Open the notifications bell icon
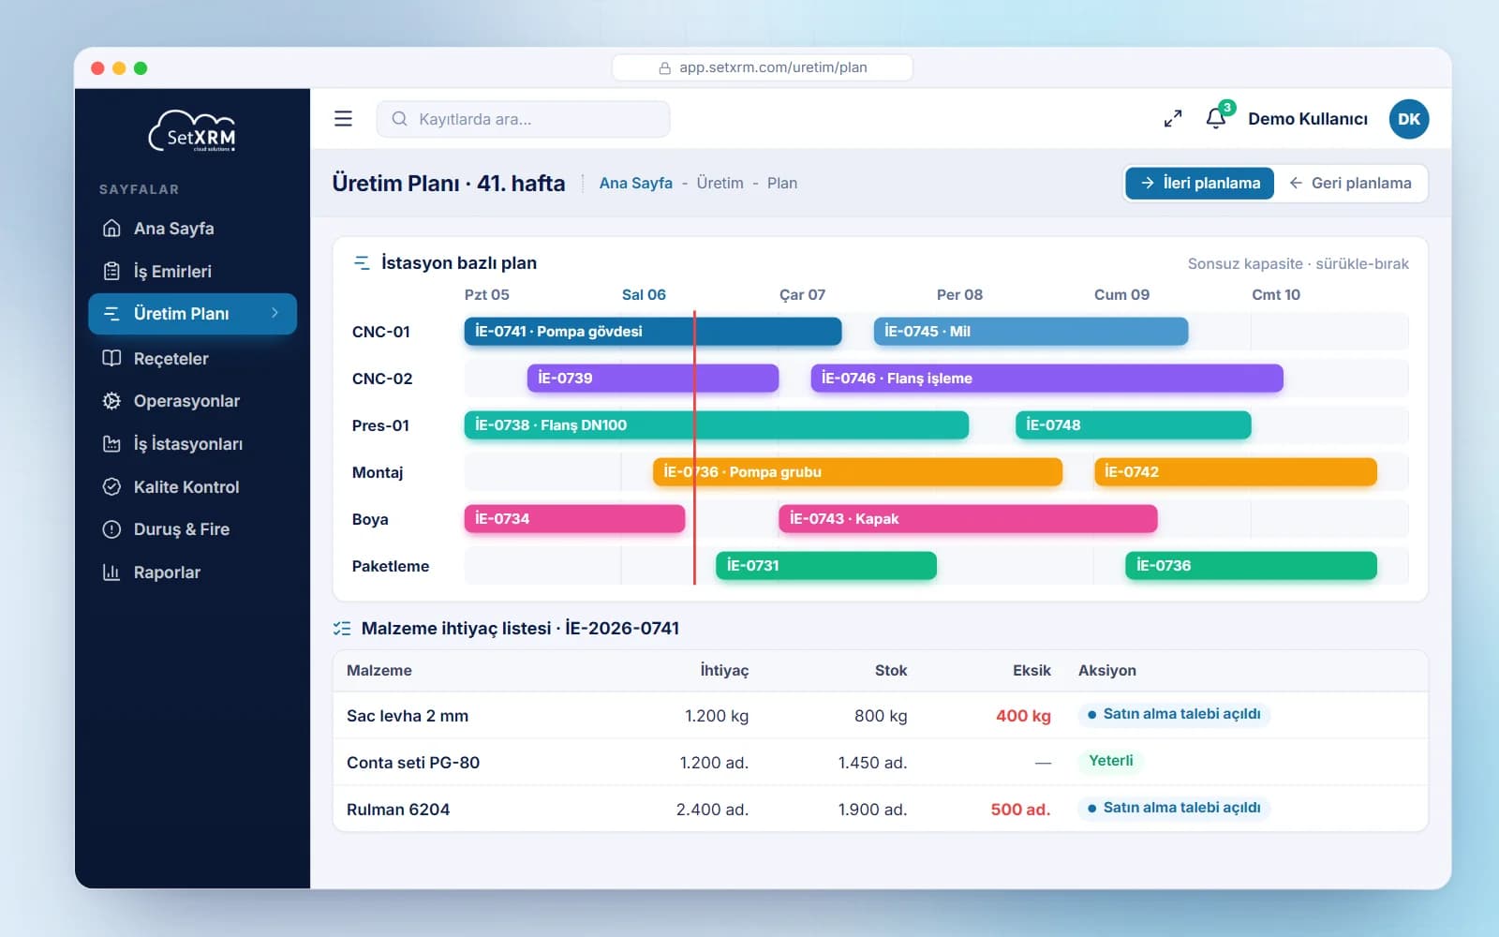The width and height of the screenshot is (1499, 937). coord(1216,118)
